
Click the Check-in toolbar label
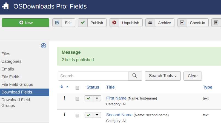[197, 23]
